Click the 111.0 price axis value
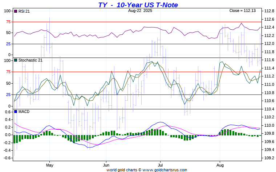Image resolution: width=276 pixels, height=172 pixels. pyautogui.click(x=269, y=84)
